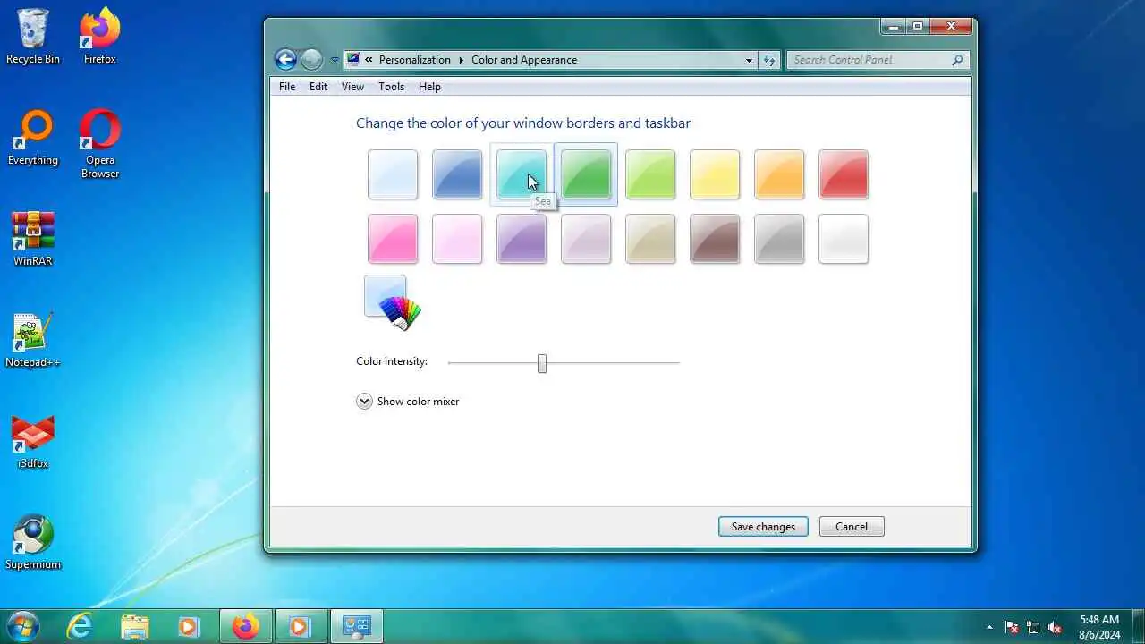Viewport: 1145px width, 644px height.
Task: Open the Help menu
Action: [x=429, y=87]
